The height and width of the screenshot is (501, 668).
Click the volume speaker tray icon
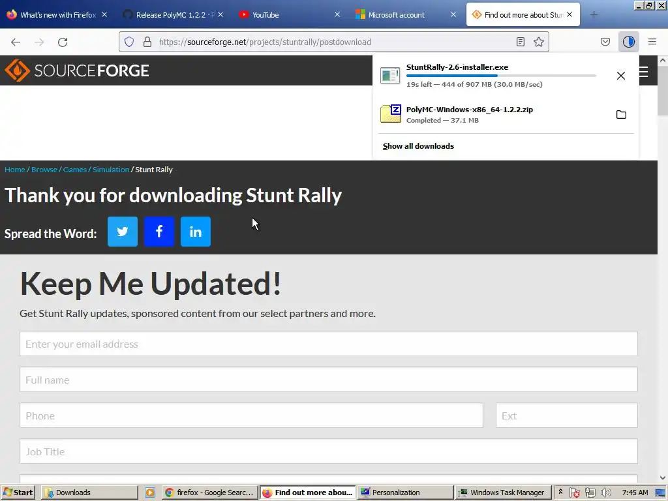click(605, 493)
